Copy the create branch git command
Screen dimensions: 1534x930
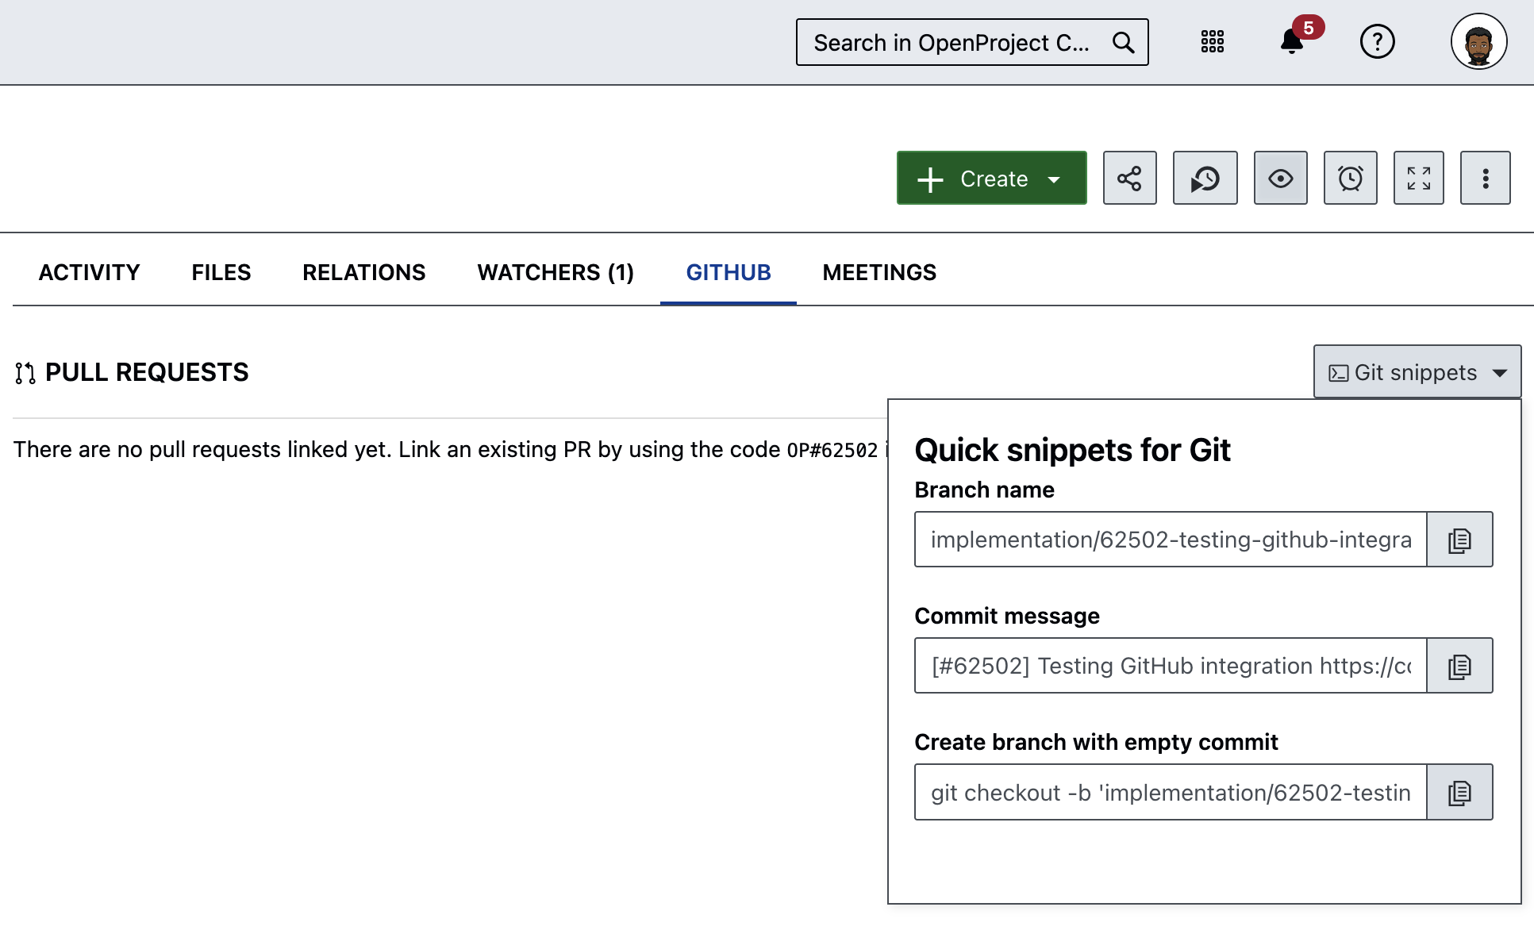[1459, 793]
